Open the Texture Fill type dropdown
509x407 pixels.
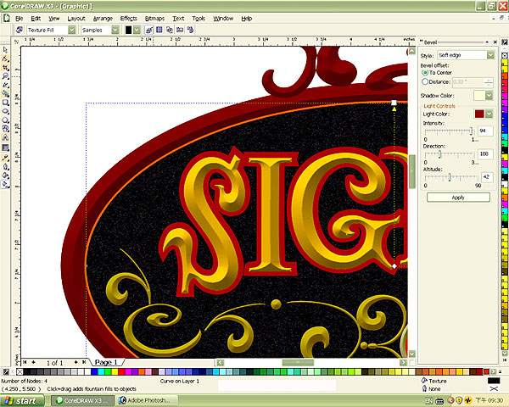72,30
